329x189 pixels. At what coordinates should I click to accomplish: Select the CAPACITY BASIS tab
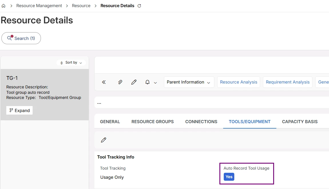coord(300,122)
